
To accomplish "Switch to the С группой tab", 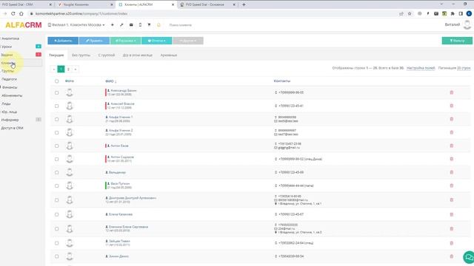I will pos(107,55).
